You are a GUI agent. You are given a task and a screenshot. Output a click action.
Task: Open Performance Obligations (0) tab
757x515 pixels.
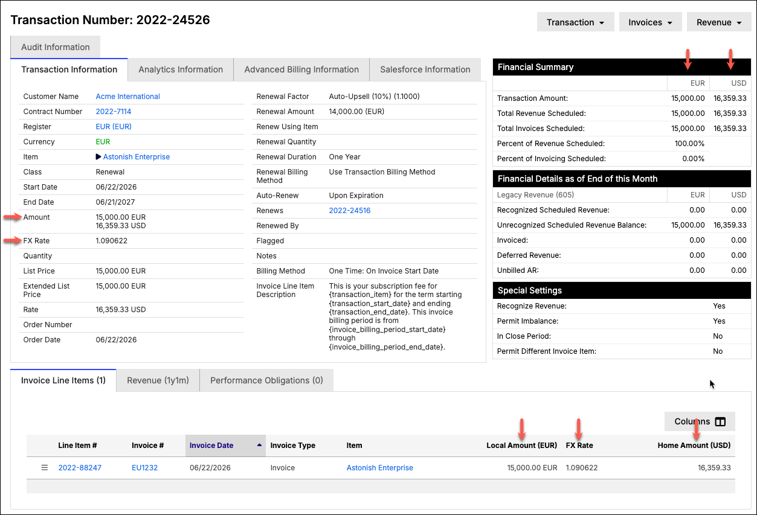coord(266,380)
